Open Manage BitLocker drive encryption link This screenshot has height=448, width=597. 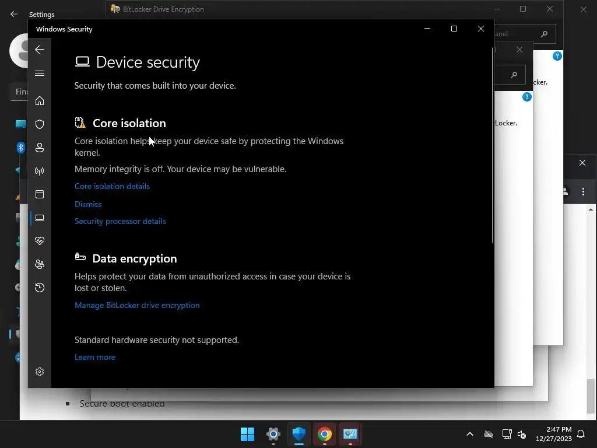click(137, 305)
